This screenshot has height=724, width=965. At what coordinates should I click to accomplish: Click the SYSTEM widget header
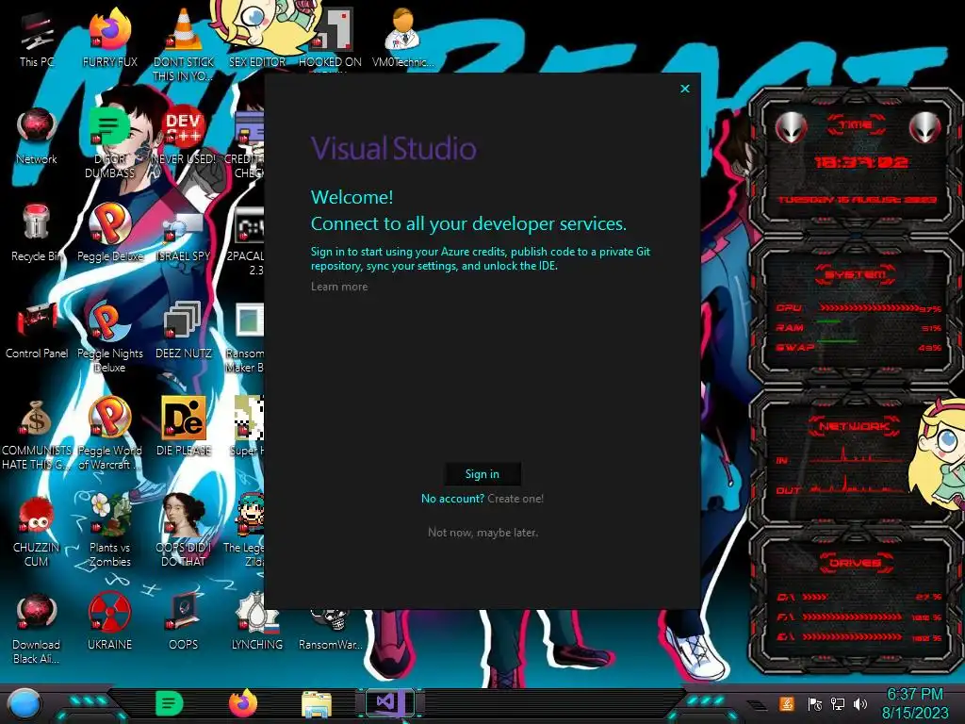(x=855, y=274)
